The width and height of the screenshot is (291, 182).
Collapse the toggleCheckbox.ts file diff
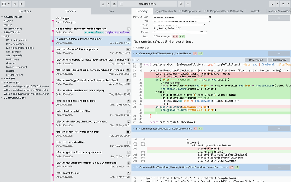tap(134, 54)
